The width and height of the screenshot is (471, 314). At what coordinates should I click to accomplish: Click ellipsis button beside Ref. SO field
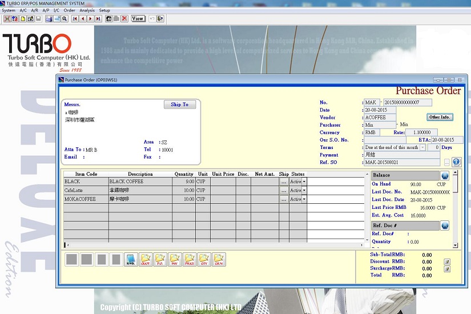[447, 163]
